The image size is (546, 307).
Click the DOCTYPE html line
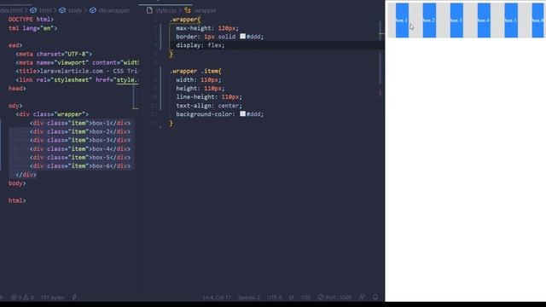(31, 20)
